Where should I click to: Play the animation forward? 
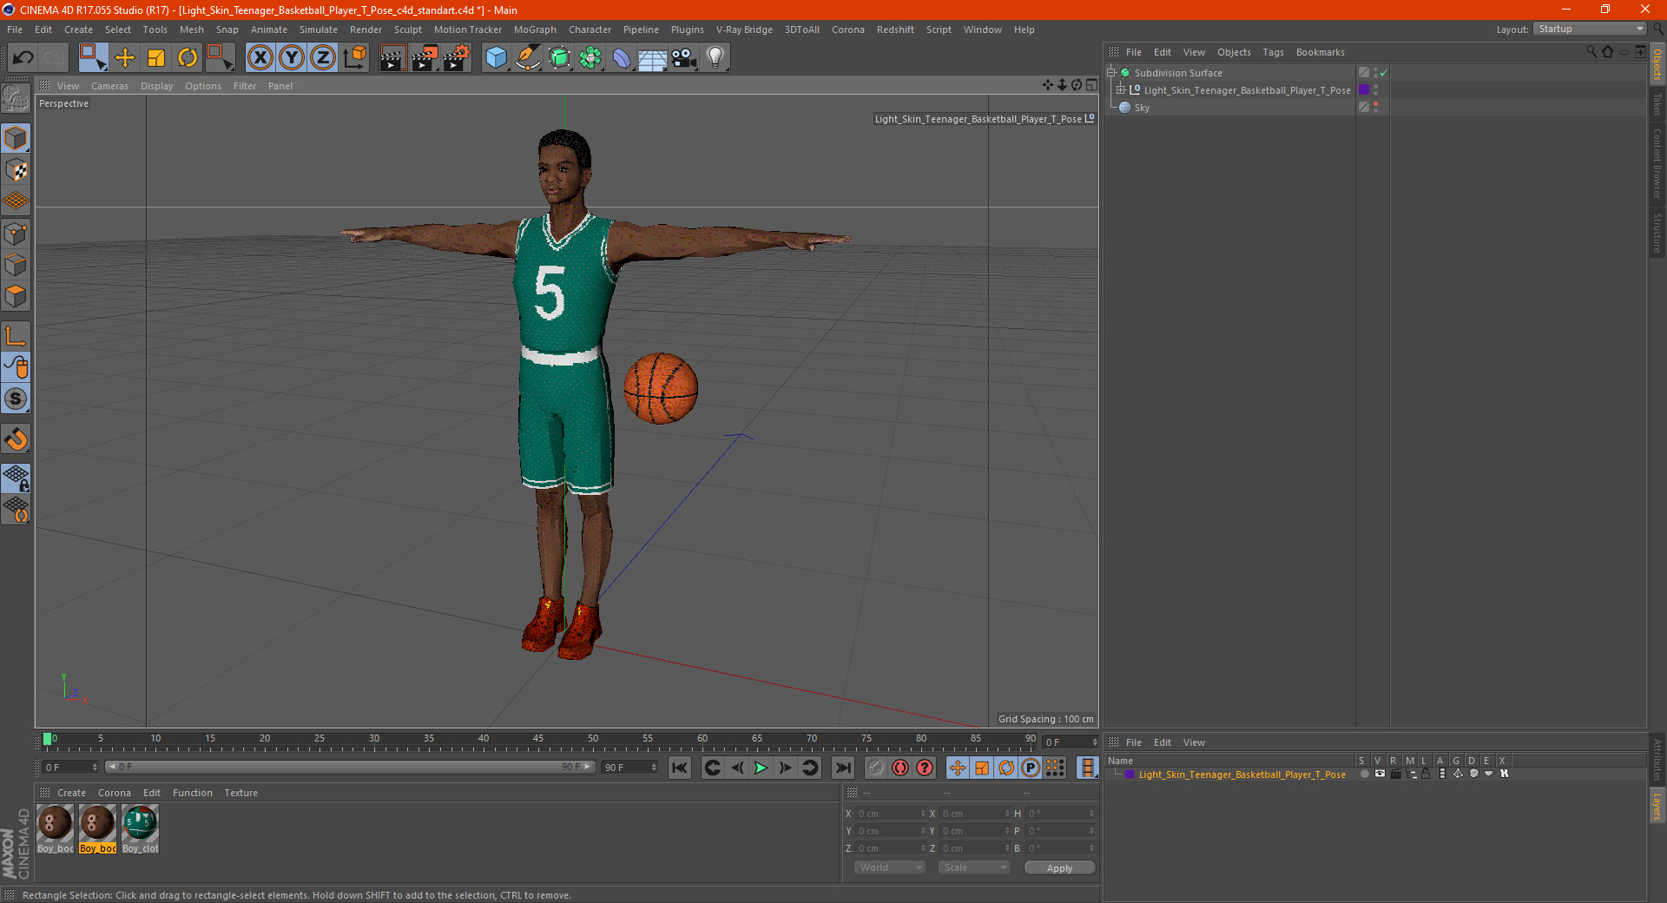tap(761, 768)
